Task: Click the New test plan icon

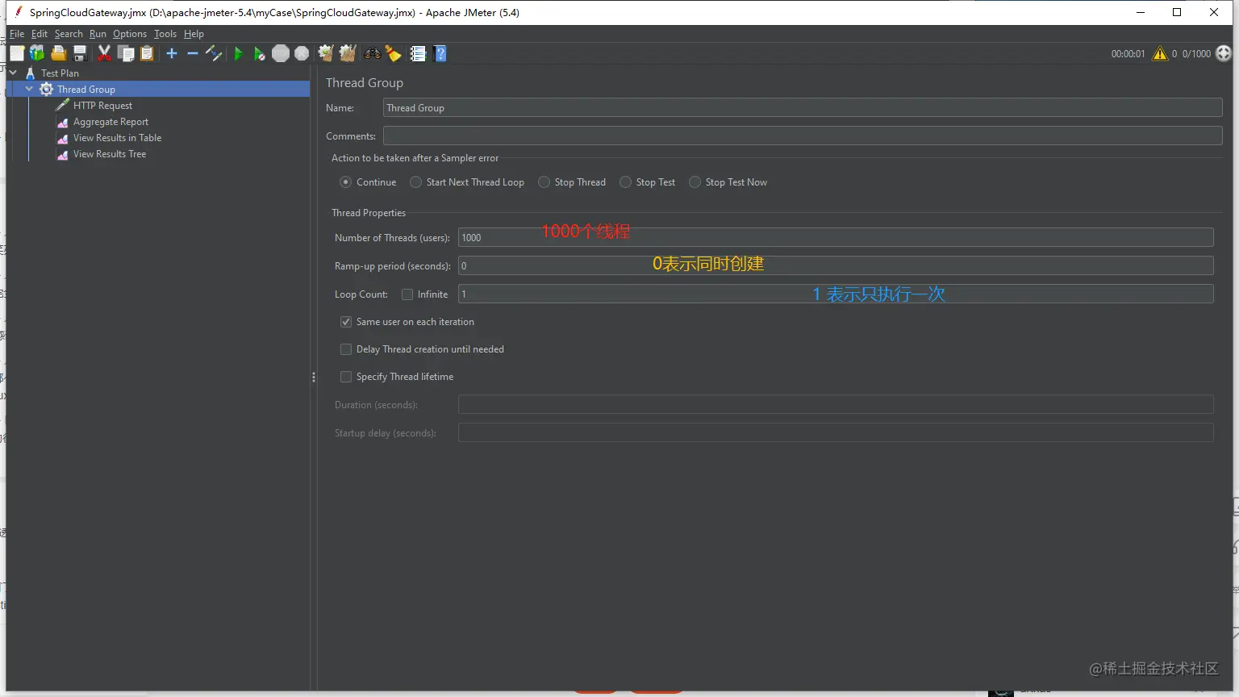Action: point(17,53)
